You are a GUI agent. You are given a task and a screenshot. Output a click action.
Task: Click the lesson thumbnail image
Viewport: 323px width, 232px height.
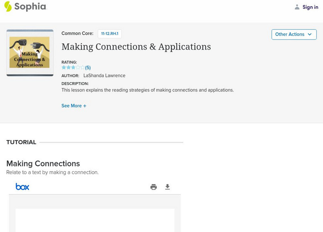[x=29, y=52]
